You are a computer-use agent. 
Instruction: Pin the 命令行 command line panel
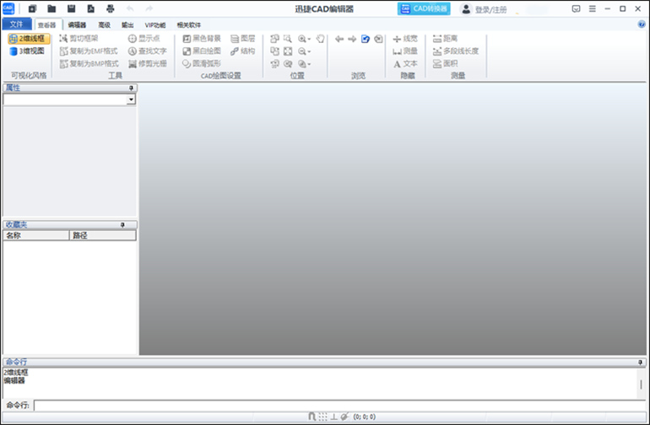pos(641,362)
